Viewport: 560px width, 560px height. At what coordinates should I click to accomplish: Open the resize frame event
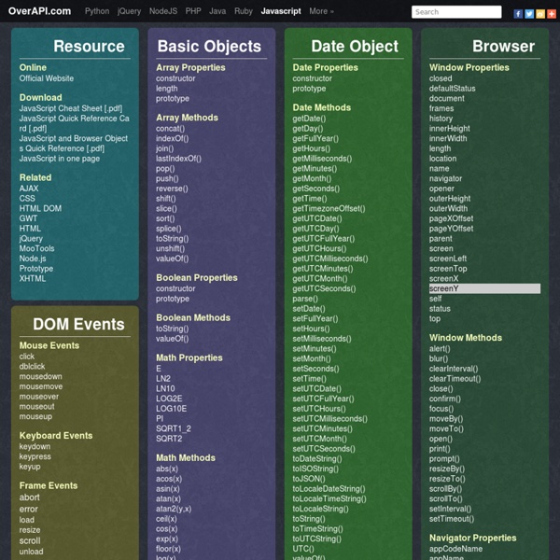coord(30,529)
